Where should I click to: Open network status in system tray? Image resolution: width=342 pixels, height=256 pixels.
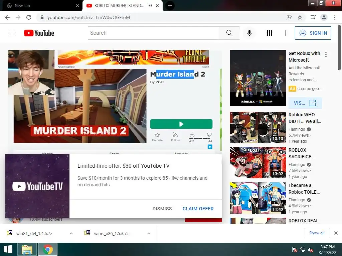303,250
